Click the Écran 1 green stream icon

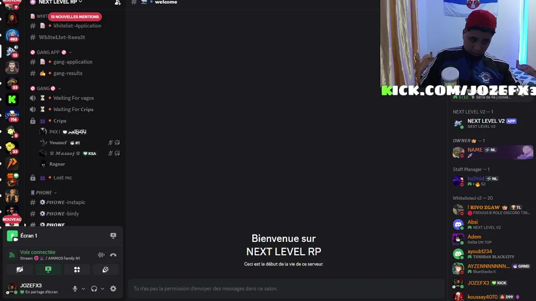(12, 236)
